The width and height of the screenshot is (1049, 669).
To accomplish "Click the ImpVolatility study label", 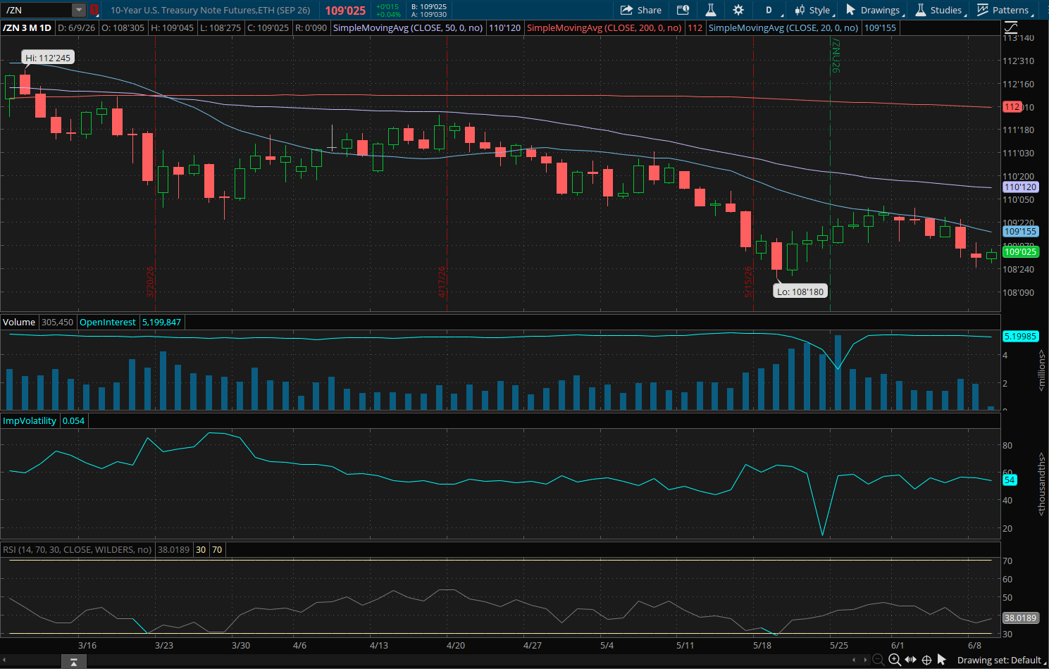I will click(x=30, y=420).
